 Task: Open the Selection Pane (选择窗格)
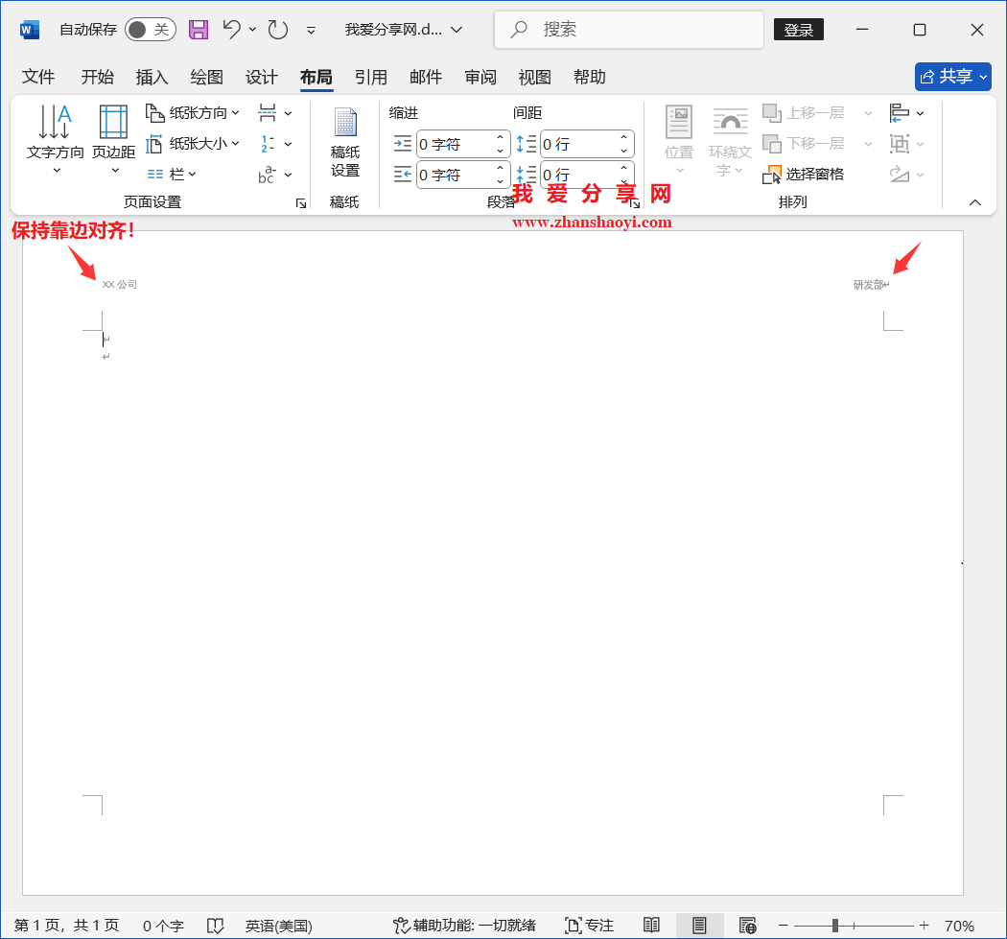pos(803,174)
